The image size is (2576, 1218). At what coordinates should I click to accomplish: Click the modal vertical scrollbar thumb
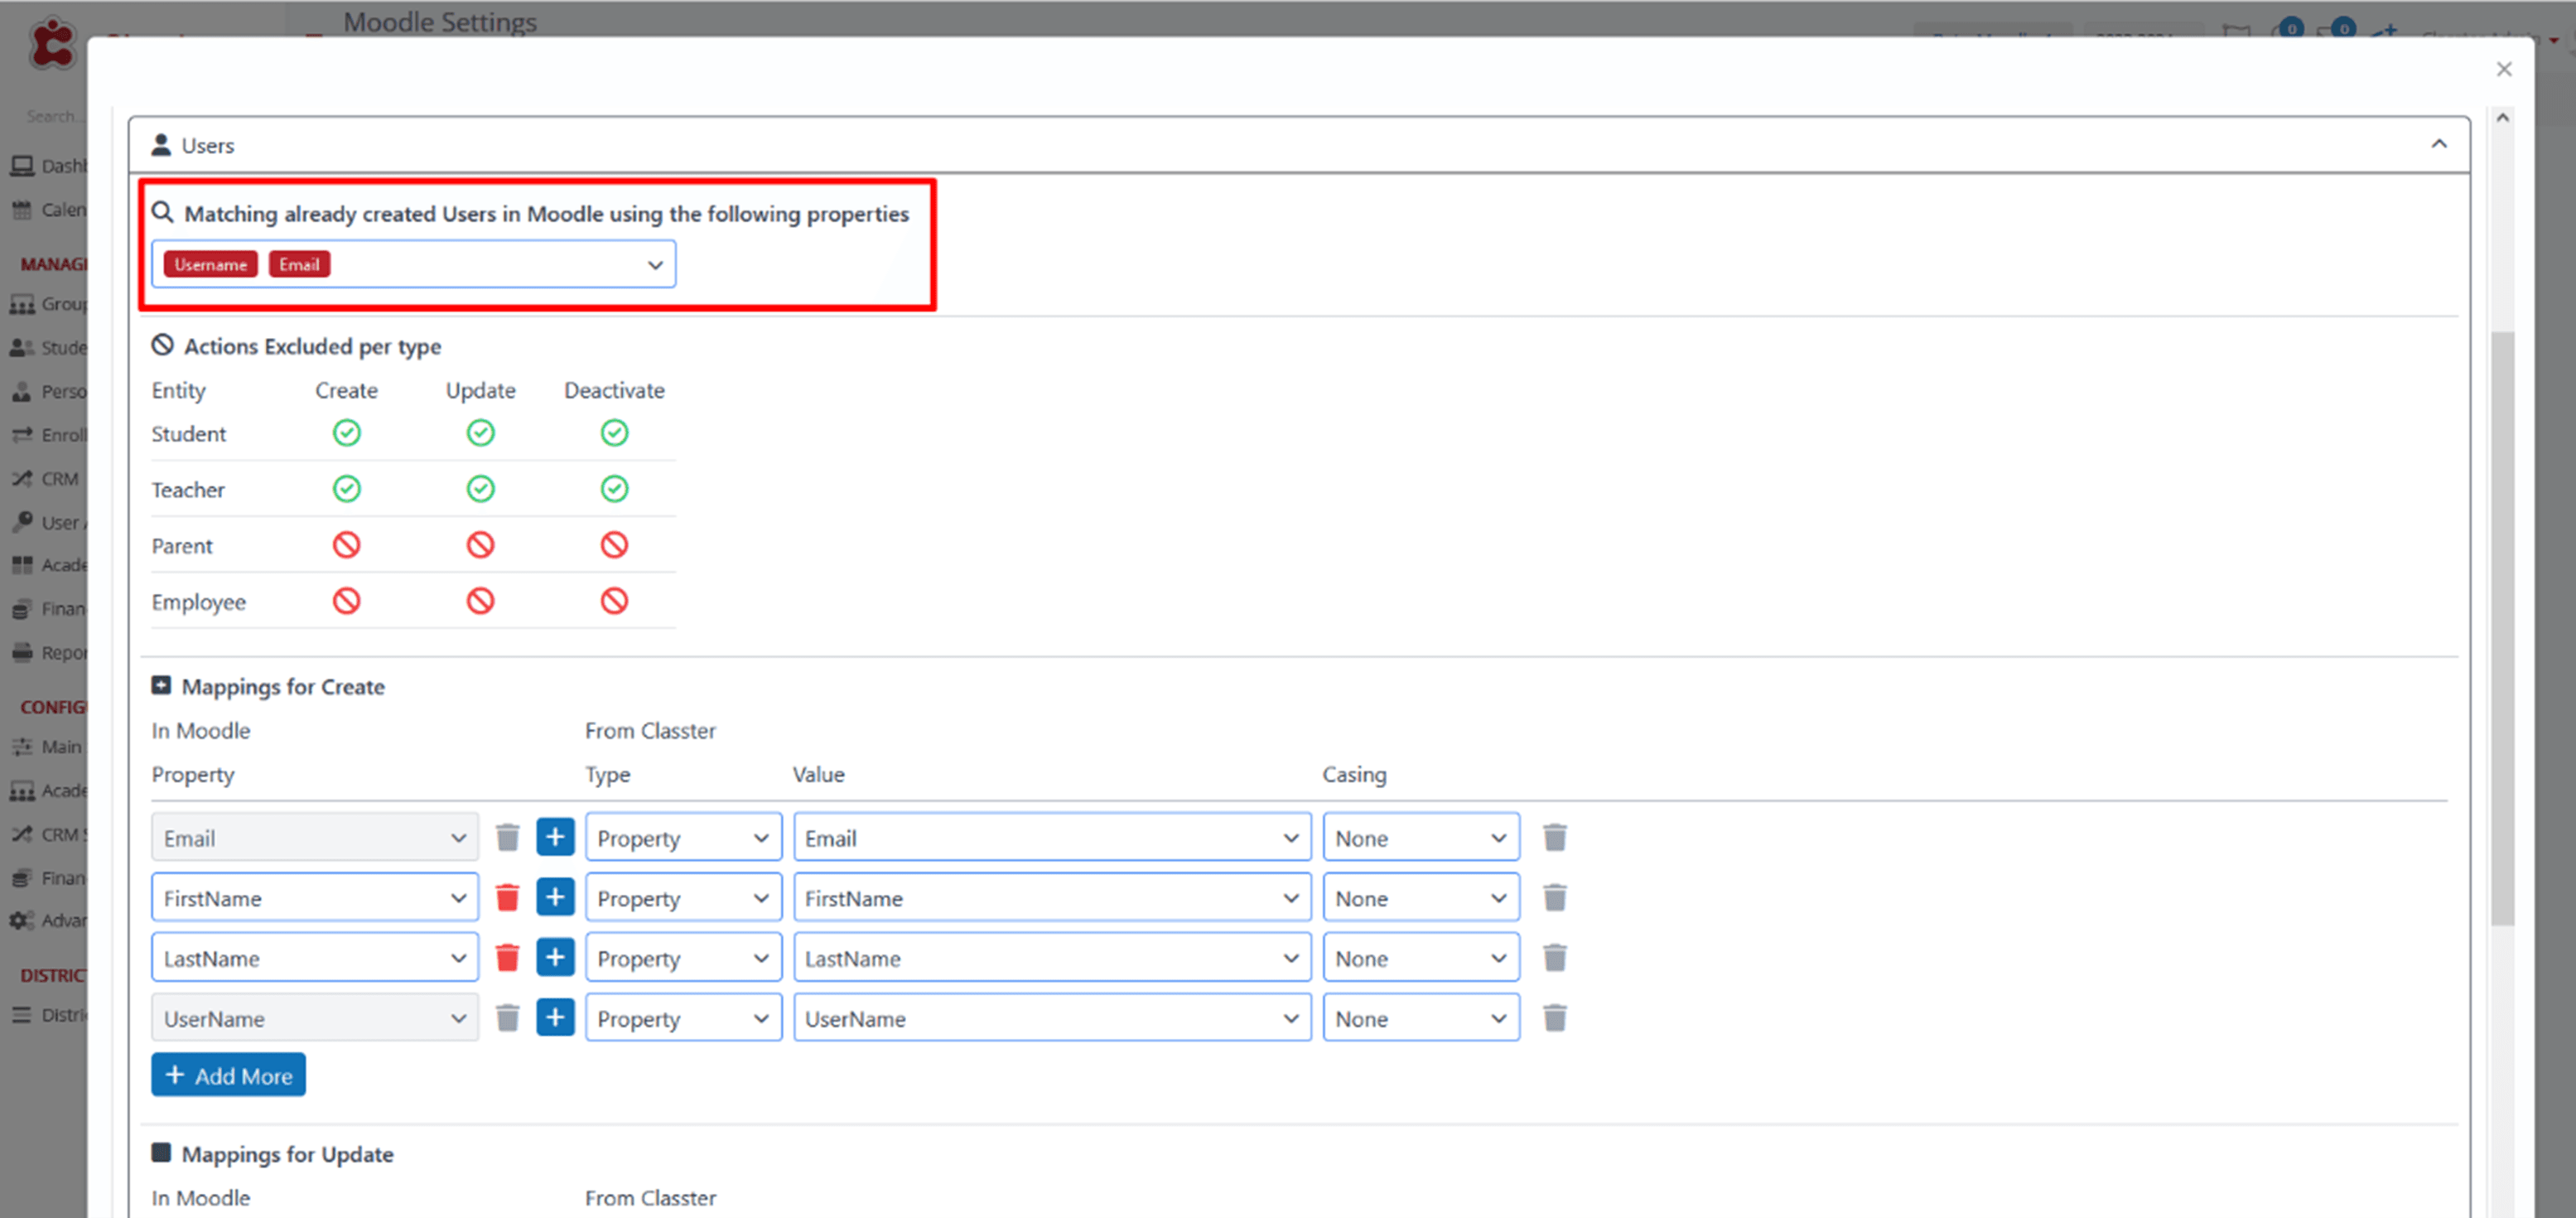coord(2502,628)
